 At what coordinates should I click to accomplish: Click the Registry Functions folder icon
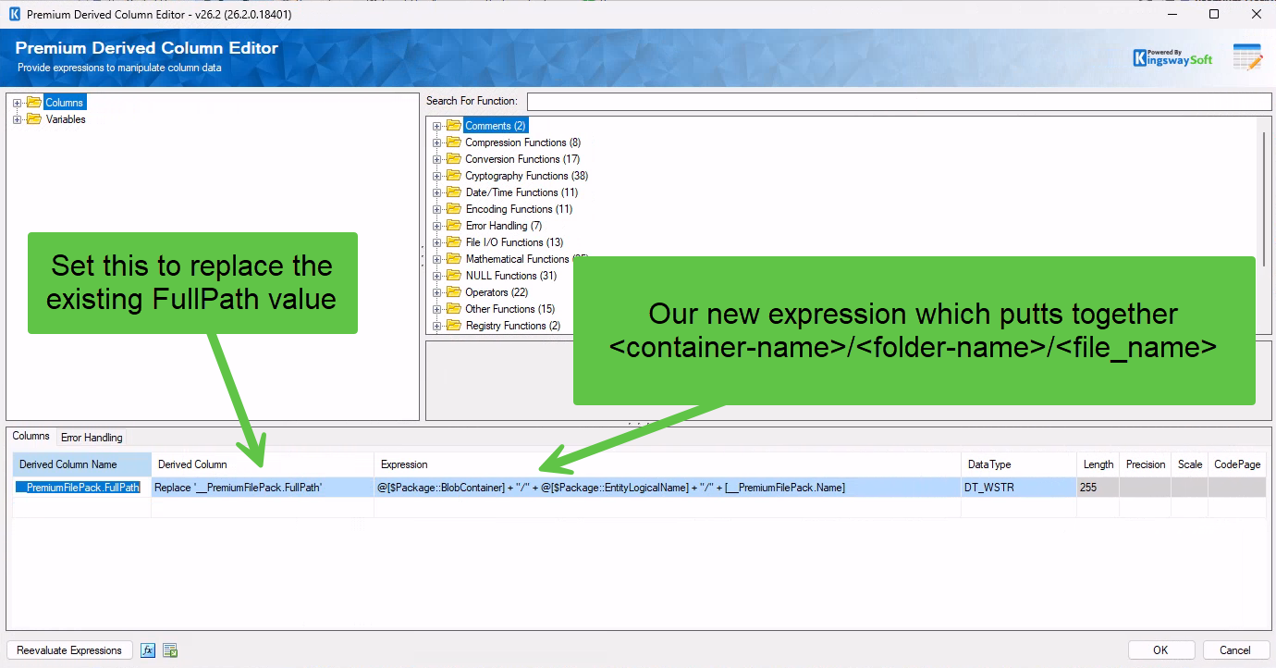point(453,326)
